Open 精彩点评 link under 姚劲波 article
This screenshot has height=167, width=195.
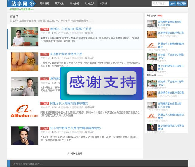[90, 33]
